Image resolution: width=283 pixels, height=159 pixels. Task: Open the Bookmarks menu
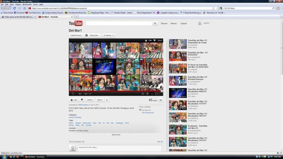[27, 4]
